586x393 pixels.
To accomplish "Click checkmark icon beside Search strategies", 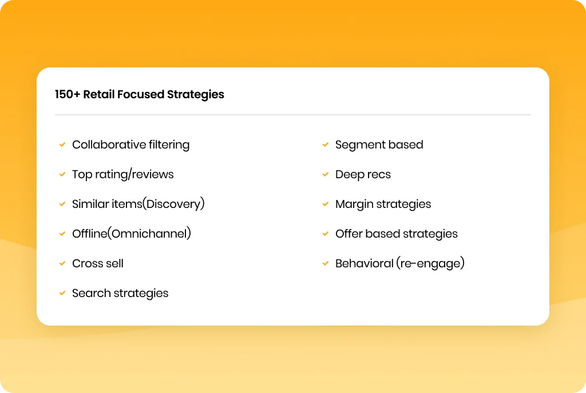I will pos(62,293).
